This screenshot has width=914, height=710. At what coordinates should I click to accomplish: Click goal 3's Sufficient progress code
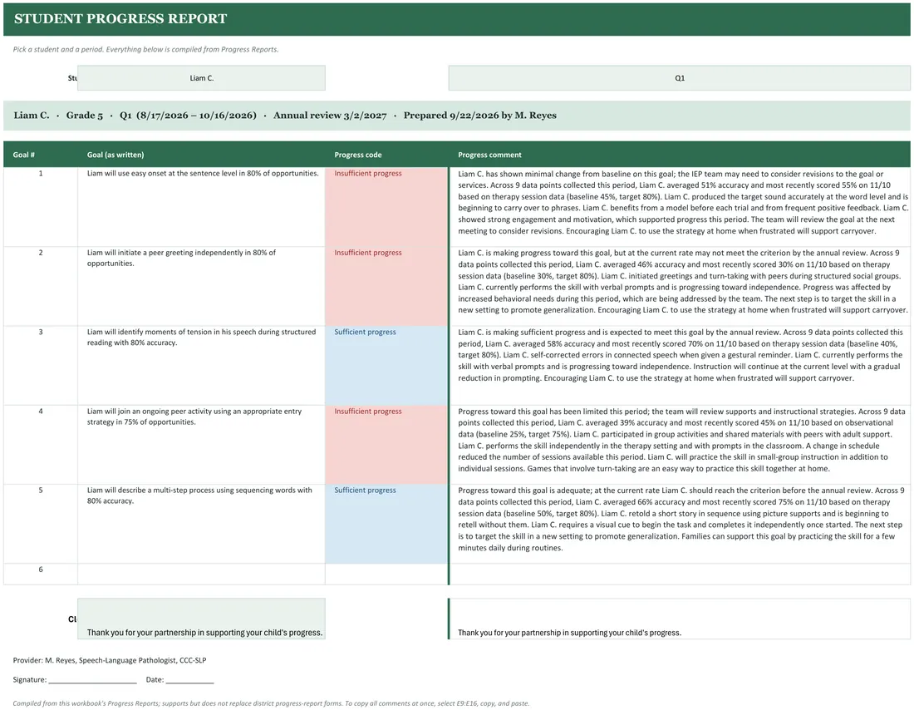(386, 365)
